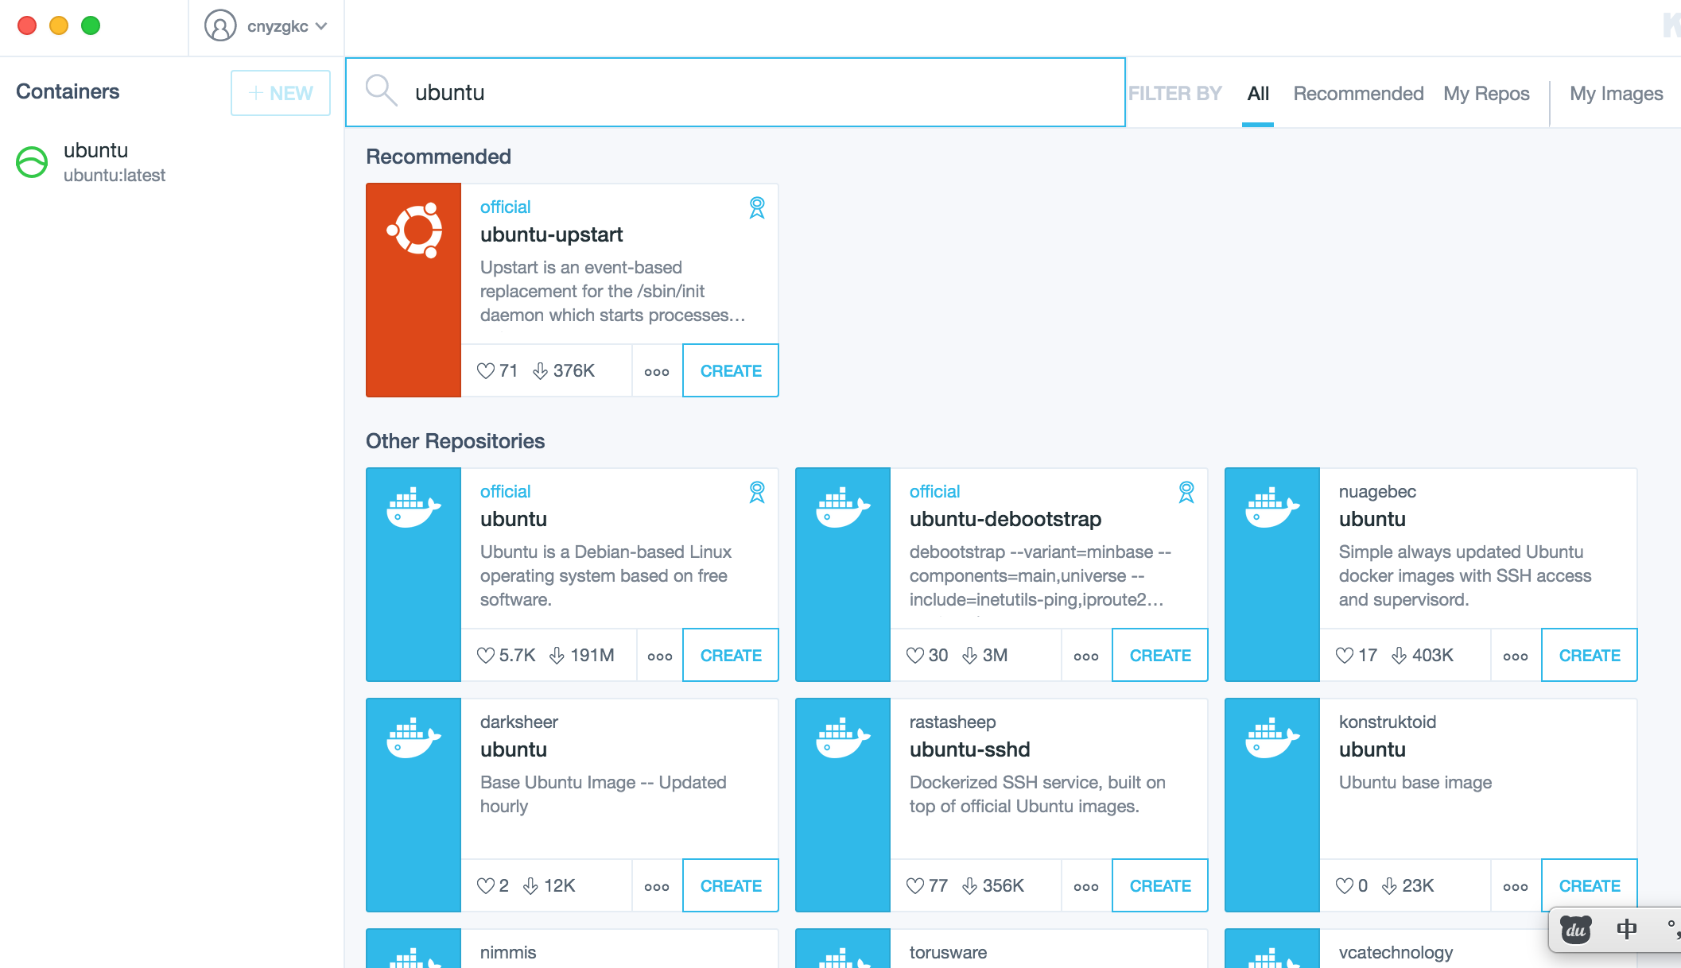Click the ubuntu-debootstrap image title

[1005, 519]
